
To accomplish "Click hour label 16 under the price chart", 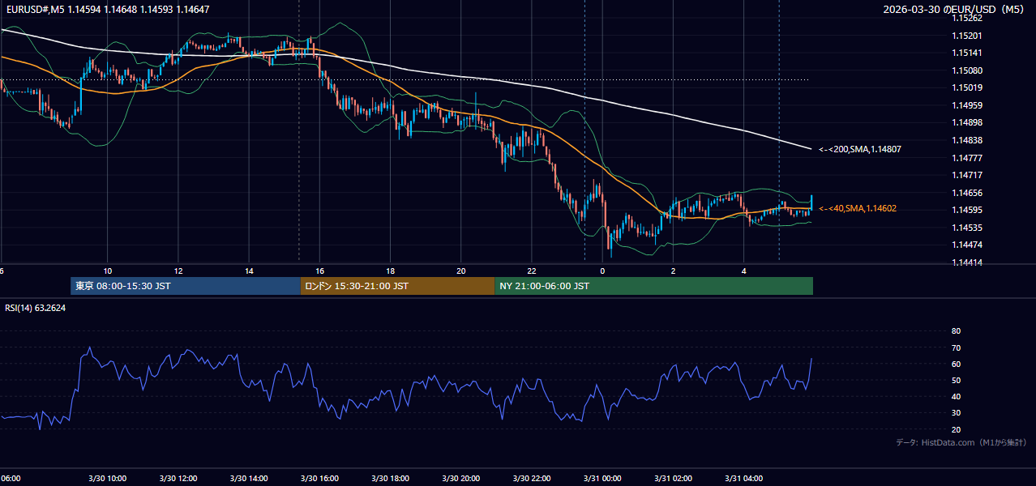I will [x=320, y=271].
